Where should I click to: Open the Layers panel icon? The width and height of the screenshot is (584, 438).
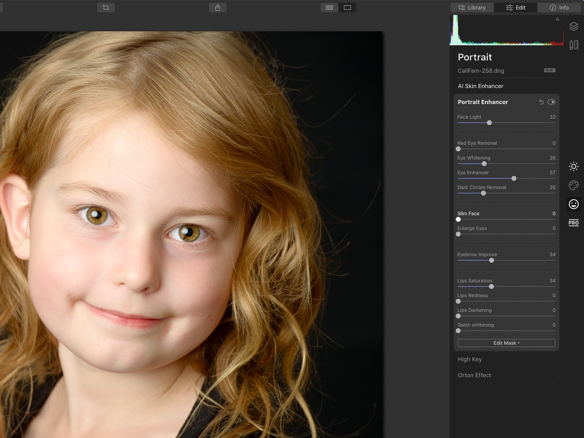coord(573,27)
